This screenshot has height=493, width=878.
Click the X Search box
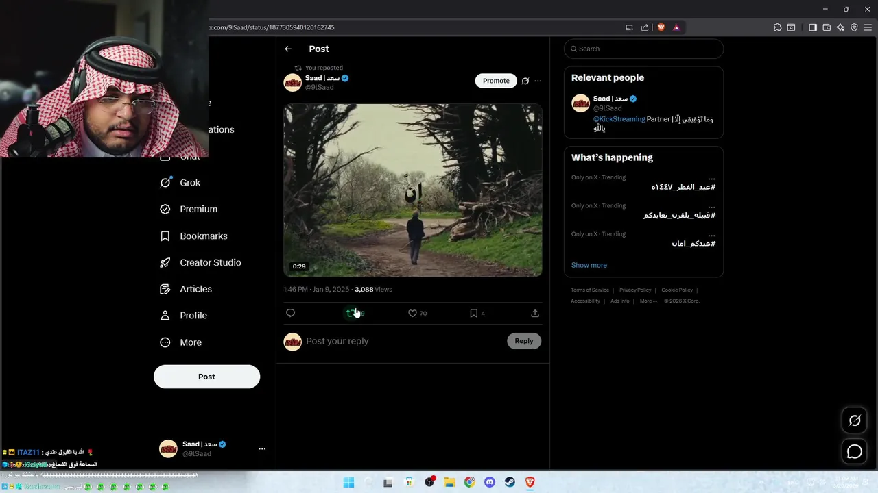click(x=643, y=49)
